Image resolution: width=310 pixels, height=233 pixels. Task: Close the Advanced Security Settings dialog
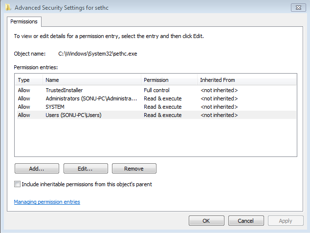(298, 8)
